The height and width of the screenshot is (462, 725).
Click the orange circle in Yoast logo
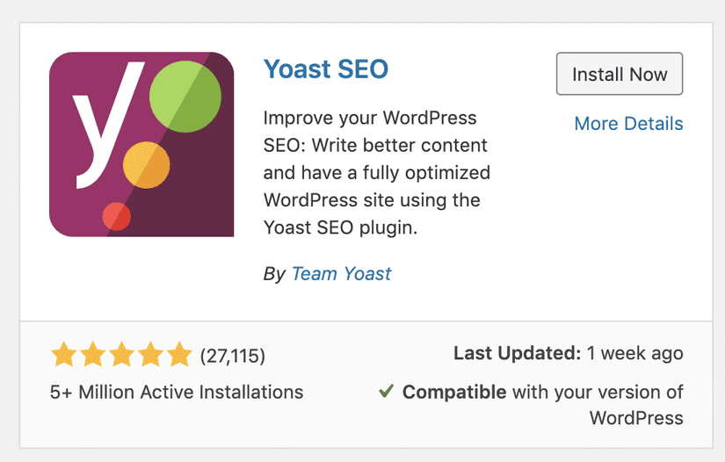point(146,164)
